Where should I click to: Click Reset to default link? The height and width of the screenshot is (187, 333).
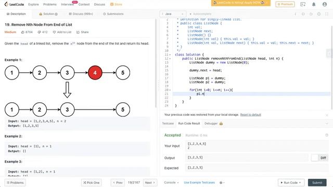pos(251,115)
